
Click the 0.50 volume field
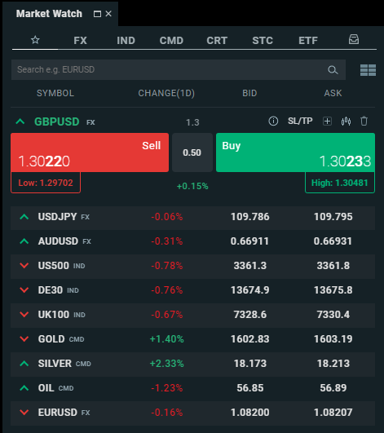point(192,152)
